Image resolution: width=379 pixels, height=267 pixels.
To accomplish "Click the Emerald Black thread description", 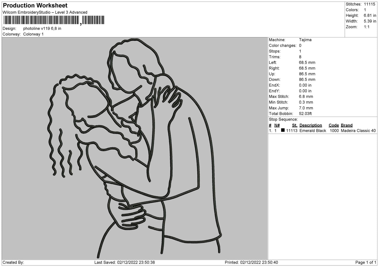I will (313, 131).
